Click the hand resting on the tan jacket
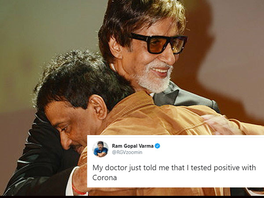 click(219, 124)
